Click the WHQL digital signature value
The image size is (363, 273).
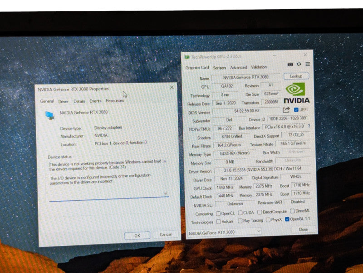click(x=296, y=177)
